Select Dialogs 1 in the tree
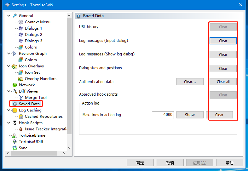 coord(33,28)
